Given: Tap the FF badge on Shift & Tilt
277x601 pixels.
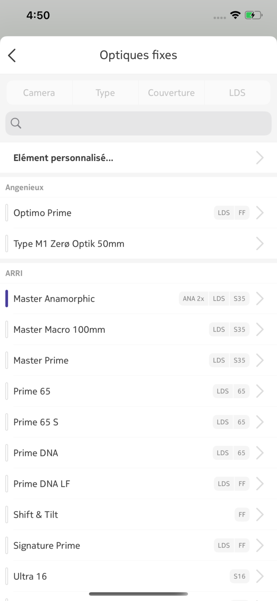Looking at the screenshot, I should coord(242,515).
